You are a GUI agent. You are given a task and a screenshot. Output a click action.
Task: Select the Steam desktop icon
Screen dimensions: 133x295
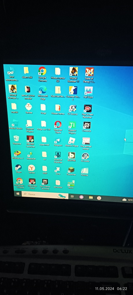[18, 169]
